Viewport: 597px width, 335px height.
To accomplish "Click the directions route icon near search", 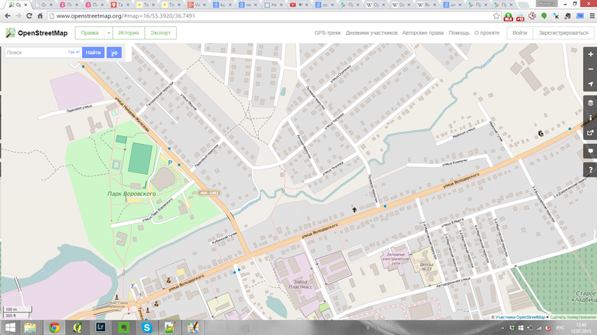I will (x=114, y=53).
